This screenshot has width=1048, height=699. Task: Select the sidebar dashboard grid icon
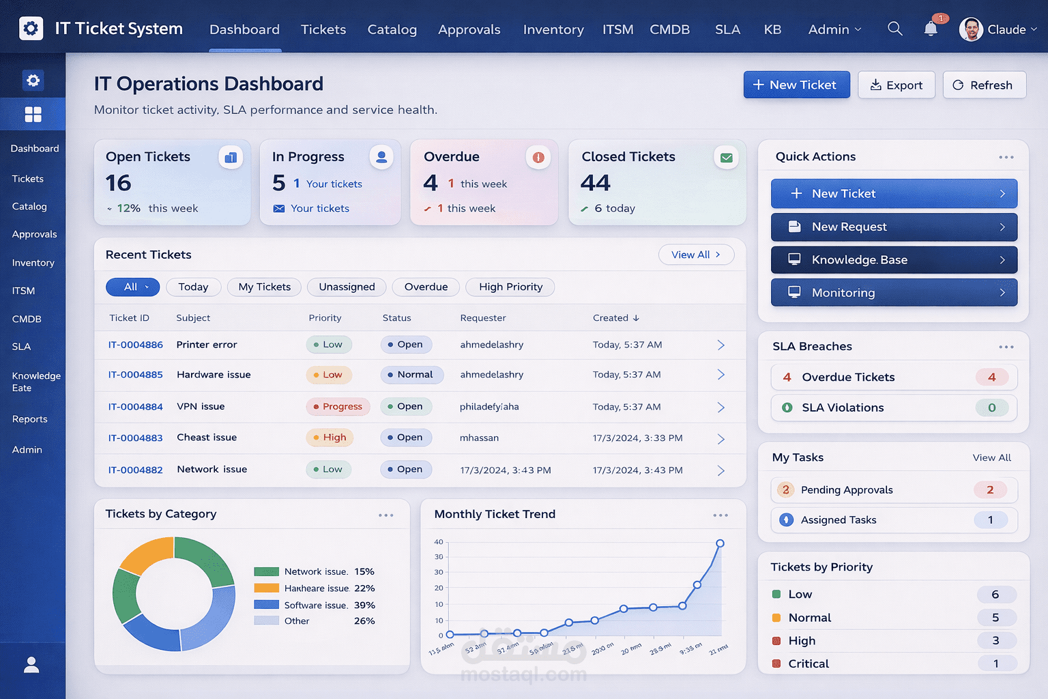point(33,115)
